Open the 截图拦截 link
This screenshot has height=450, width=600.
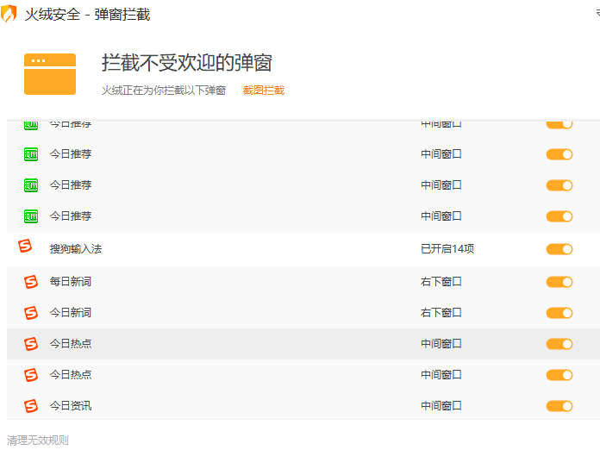click(x=263, y=91)
